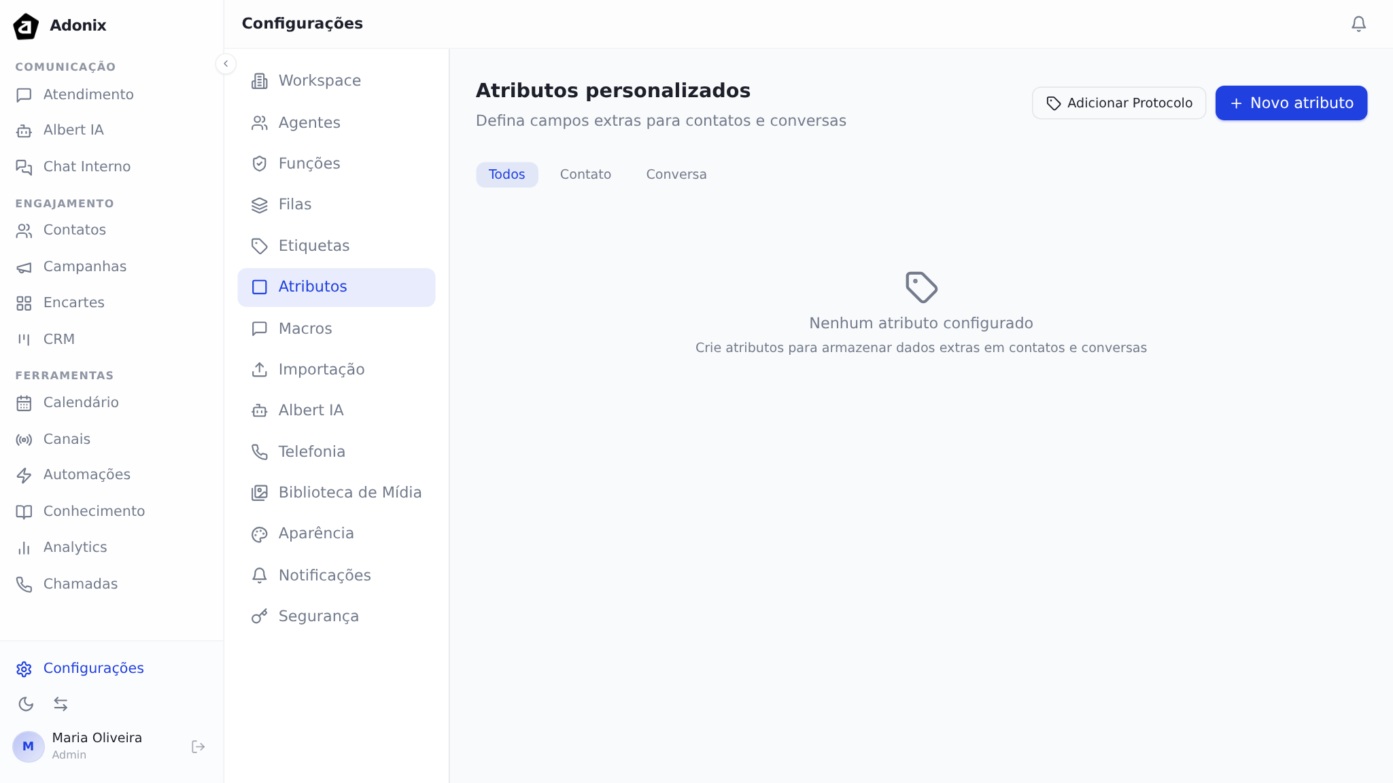1393x783 pixels.
Task: Select the Macros icon
Action: 259,328
